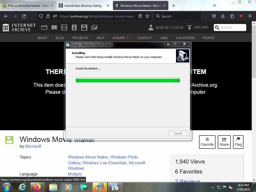Open the Software floppy icon in Archive navbar

[84, 27]
